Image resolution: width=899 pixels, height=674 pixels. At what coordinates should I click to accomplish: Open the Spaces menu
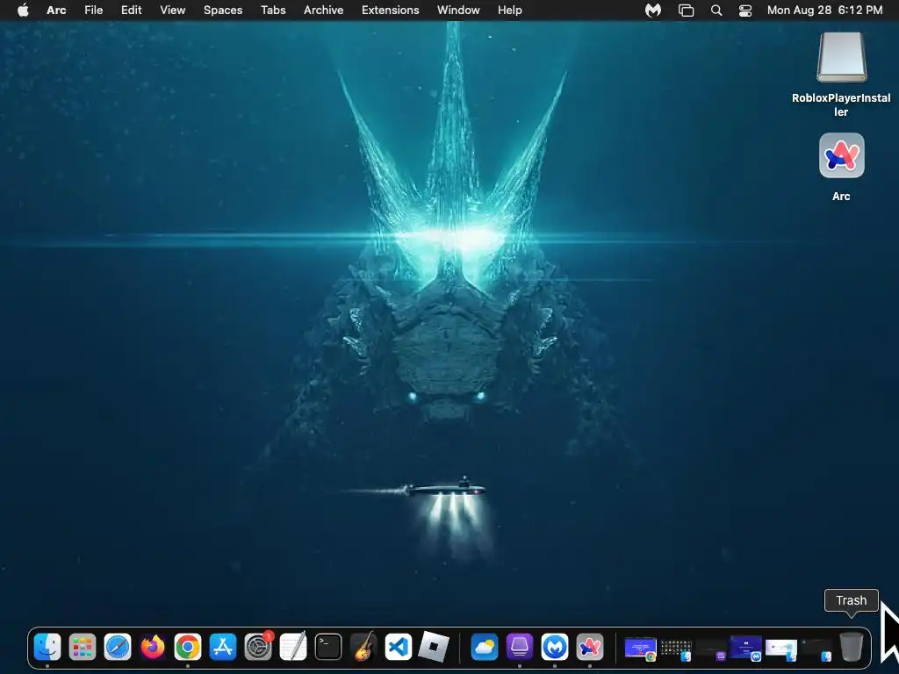click(223, 10)
